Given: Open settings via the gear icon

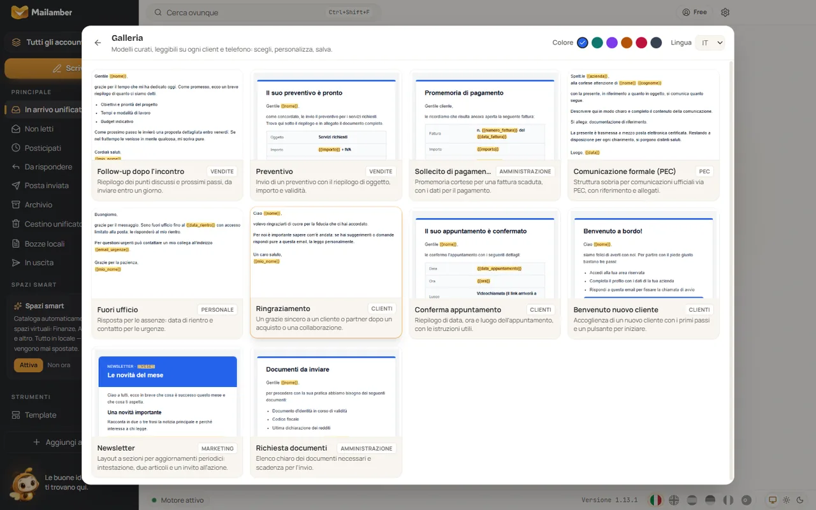Looking at the screenshot, I should [x=725, y=12].
